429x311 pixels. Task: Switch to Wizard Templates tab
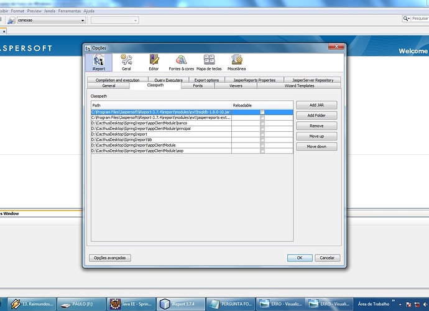[x=299, y=86]
